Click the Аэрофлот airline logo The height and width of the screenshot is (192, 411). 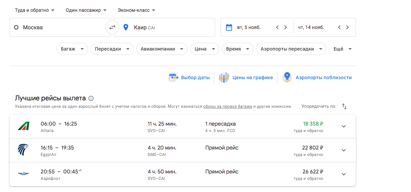(24, 174)
